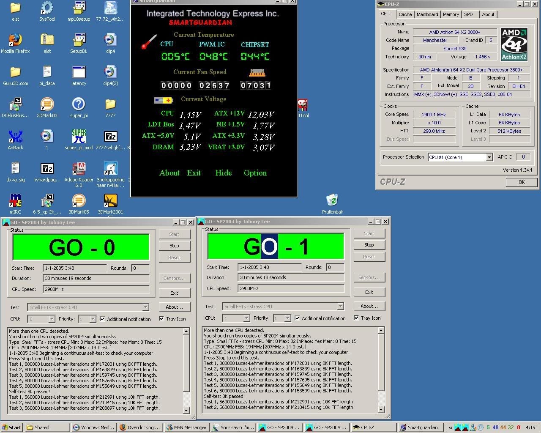Select the AvRack desktop icon

click(15, 140)
